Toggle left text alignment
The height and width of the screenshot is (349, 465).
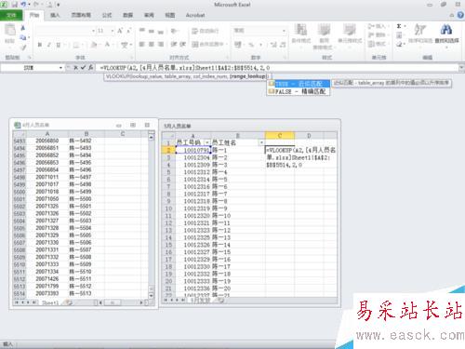[141, 45]
